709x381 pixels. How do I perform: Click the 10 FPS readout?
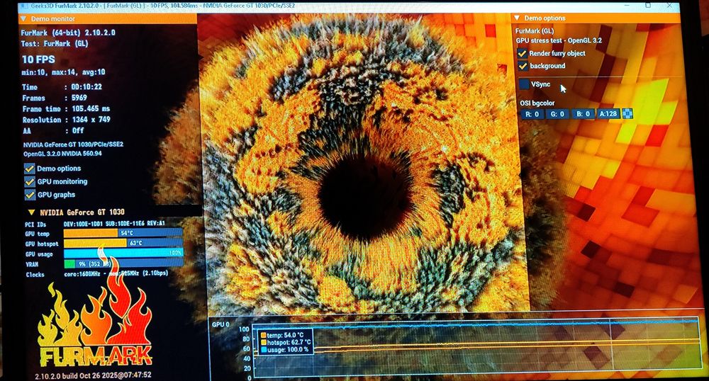point(38,59)
